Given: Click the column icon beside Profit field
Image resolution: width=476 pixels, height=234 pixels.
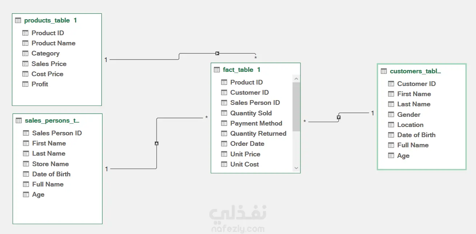Looking at the screenshot, I should tap(25, 84).
